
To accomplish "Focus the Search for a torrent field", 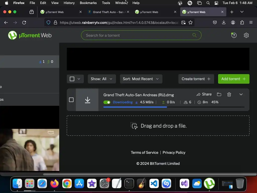I will 141,35.
